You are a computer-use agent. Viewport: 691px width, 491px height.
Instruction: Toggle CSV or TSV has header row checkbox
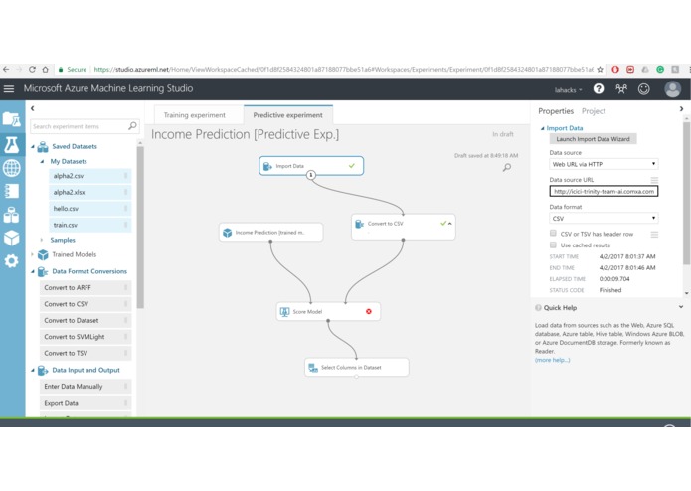(x=553, y=233)
